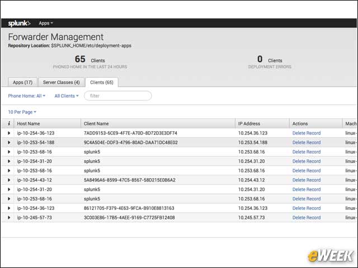The width and height of the screenshot is (358, 268).
Task: Sort by the Host Name column header
Action: point(29,123)
